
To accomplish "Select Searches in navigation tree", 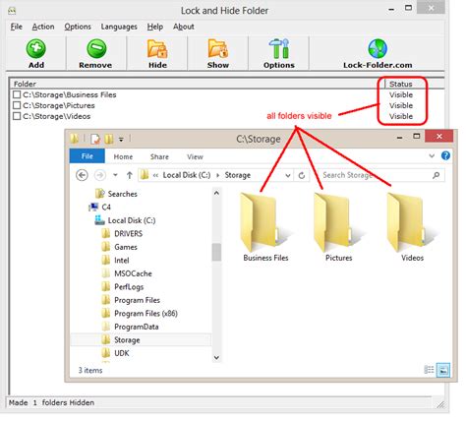I will [x=123, y=194].
